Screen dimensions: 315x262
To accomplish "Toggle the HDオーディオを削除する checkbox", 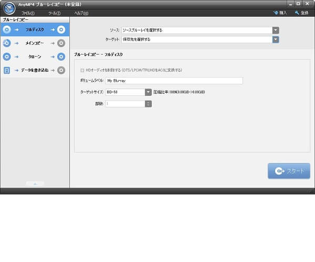I will point(82,70).
